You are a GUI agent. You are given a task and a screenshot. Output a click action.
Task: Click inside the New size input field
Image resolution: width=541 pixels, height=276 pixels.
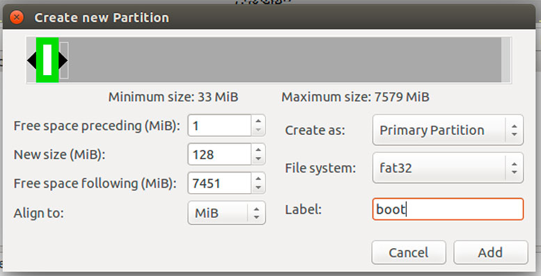pyautogui.click(x=219, y=154)
